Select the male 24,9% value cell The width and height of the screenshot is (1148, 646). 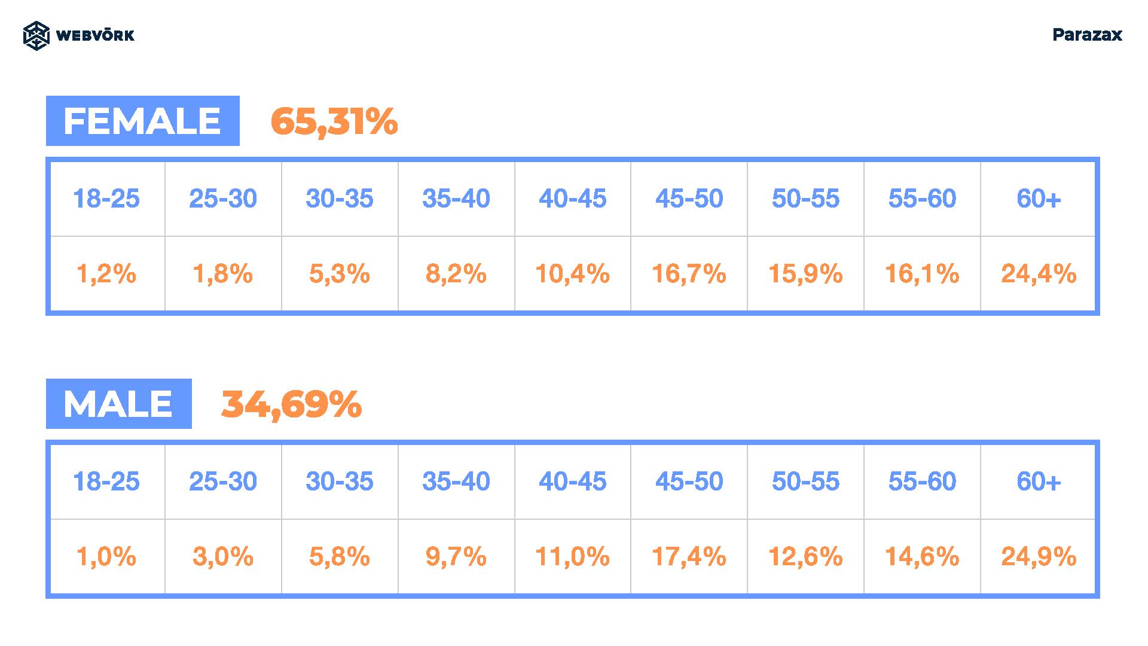click(1039, 557)
